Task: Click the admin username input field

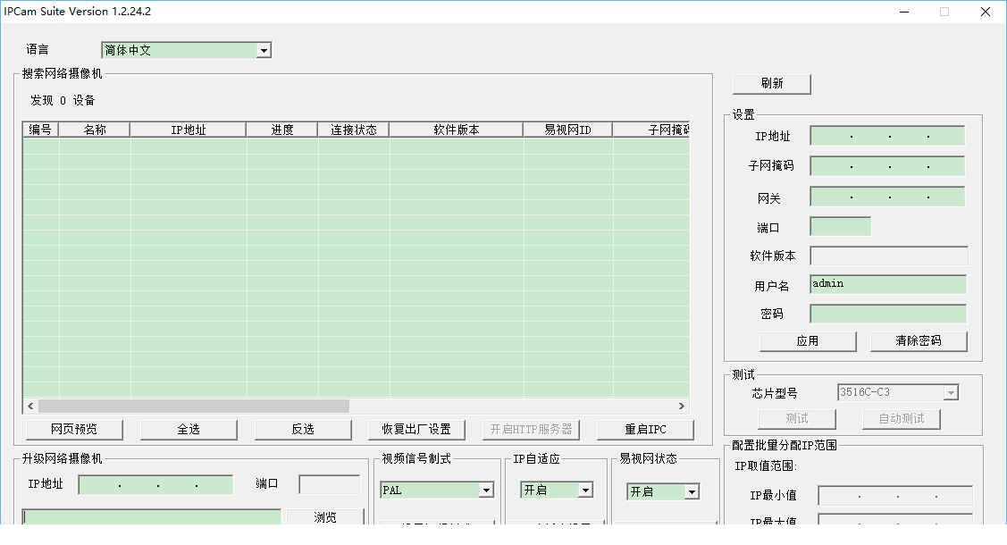Action: click(887, 283)
